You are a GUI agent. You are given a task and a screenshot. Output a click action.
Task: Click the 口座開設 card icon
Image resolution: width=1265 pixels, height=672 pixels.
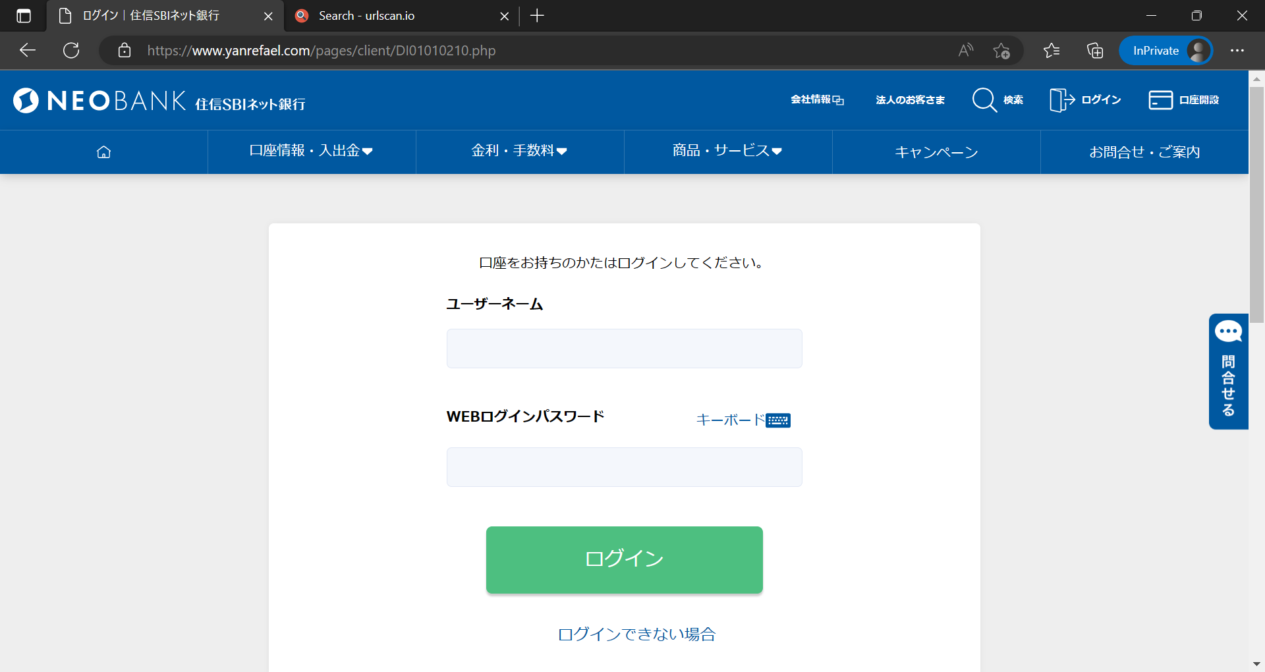coord(1160,100)
